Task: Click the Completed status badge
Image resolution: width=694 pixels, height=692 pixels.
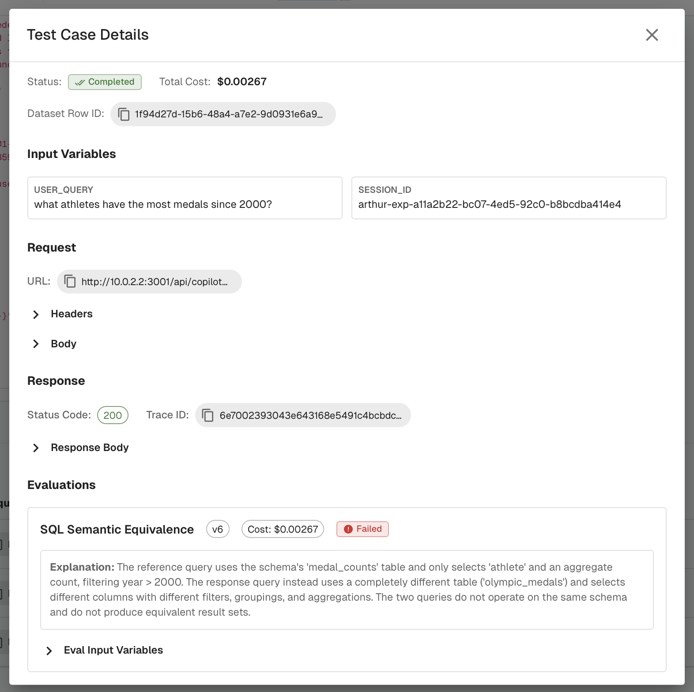Action: click(x=105, y=82)
